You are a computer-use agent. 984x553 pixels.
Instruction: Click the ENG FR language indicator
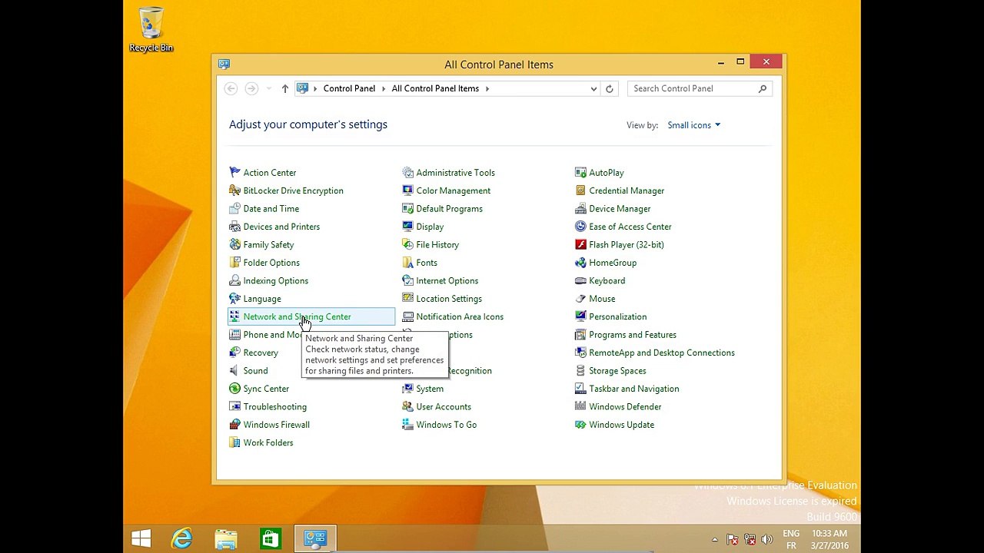click(x=791, y=539)
